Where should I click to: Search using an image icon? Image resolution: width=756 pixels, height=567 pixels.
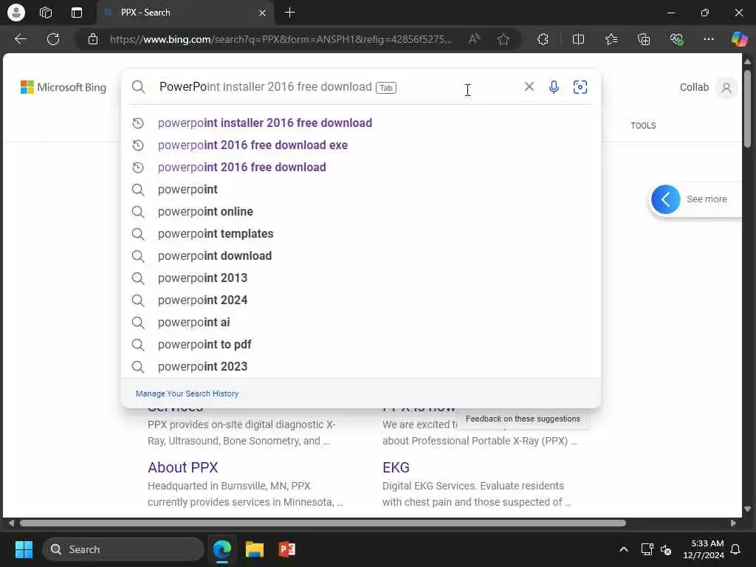coord(580,87)
